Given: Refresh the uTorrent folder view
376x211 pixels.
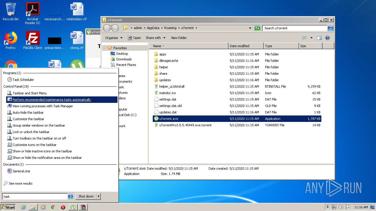Looking at the screenshot, I should (257, 28).
